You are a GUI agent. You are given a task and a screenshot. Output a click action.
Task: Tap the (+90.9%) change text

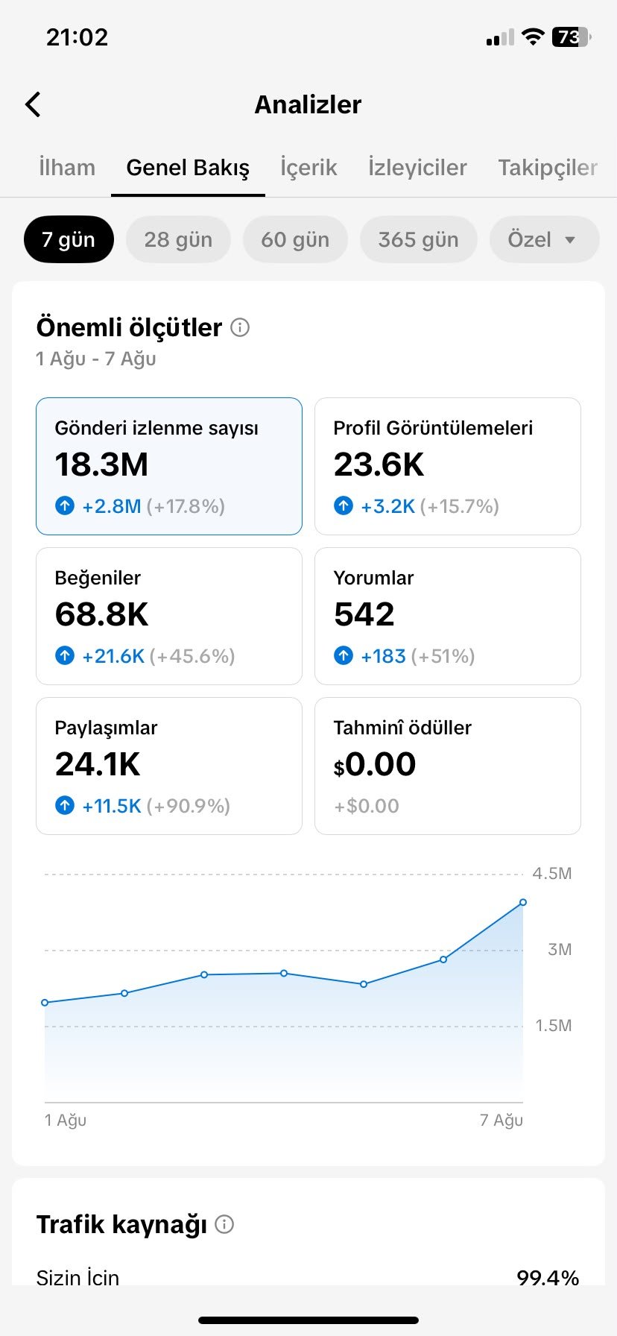(x=189, y=806)
